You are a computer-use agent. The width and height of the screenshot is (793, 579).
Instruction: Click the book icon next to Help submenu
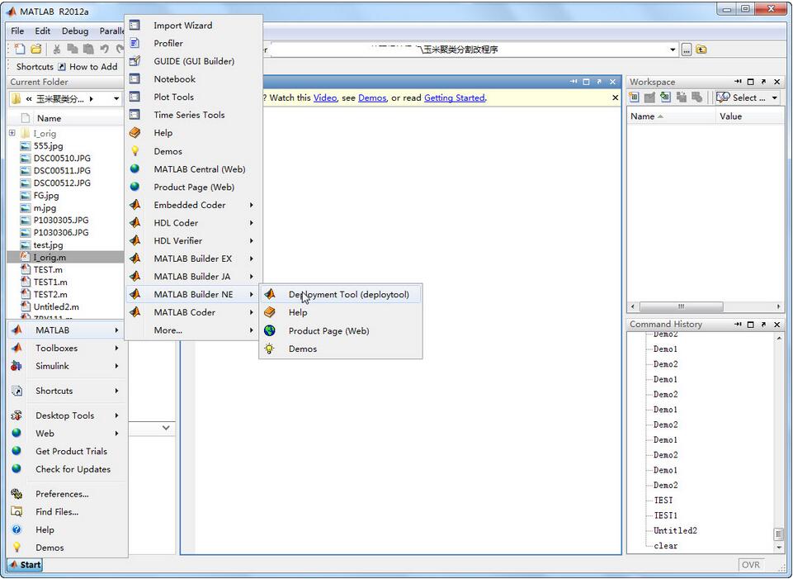click(x=270, y=312)
